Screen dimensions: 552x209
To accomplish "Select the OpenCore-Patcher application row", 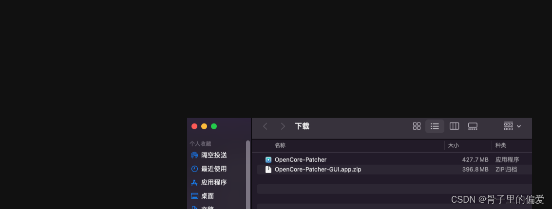I will point(394,160).
